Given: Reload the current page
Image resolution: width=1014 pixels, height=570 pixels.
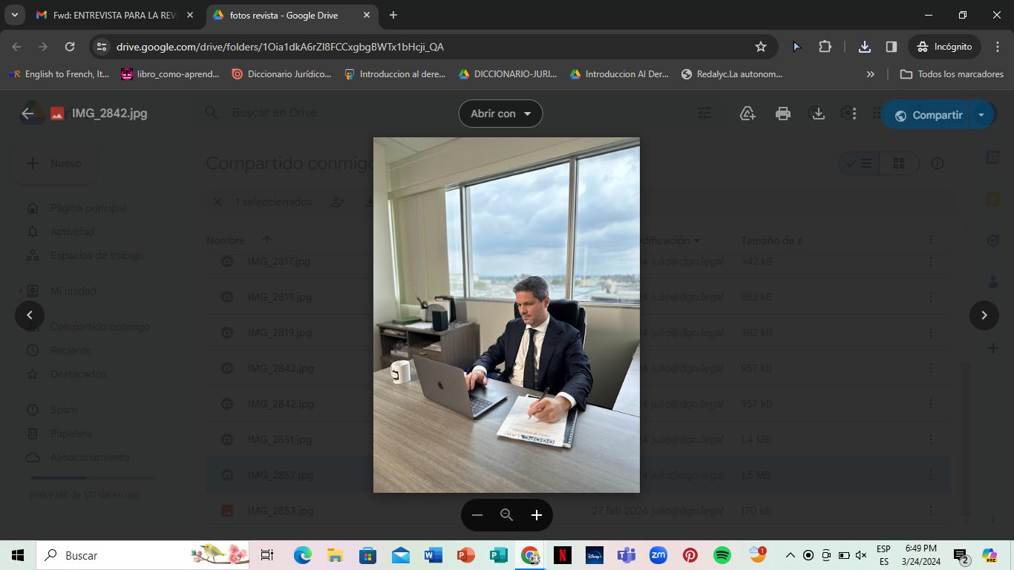Looking at the screenshot, I should [x=70, y=47].
